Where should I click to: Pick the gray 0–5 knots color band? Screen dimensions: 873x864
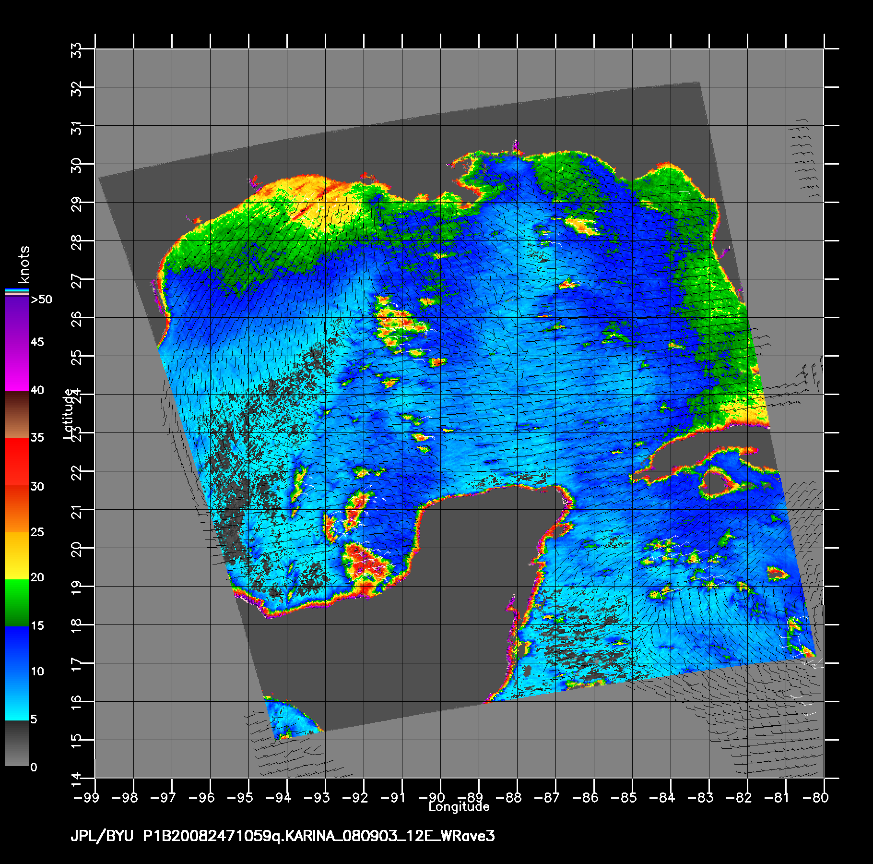pos(17,743)
